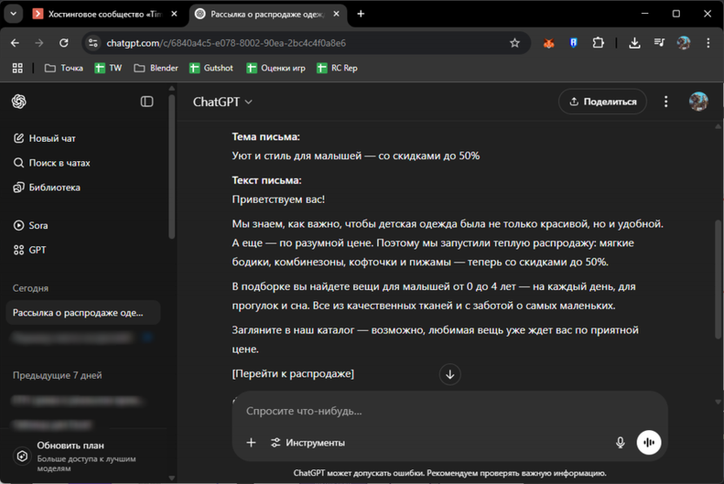724x484 pixels.
Task: Open a new browser tab with plus
Action: pos(360,14)
